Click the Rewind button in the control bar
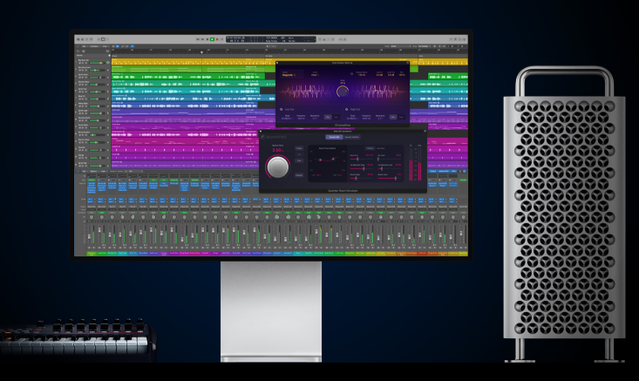The height and width of the screenshot is (381, 639). point(198,39)
